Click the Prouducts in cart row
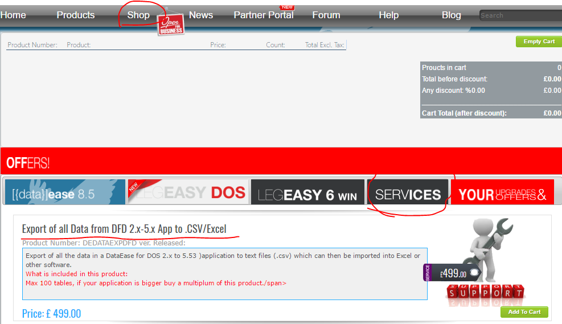This screenshot has width=562, height=324. [491, 67]
